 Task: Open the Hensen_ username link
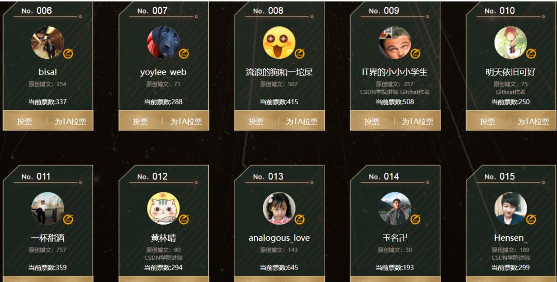[511, 238]
